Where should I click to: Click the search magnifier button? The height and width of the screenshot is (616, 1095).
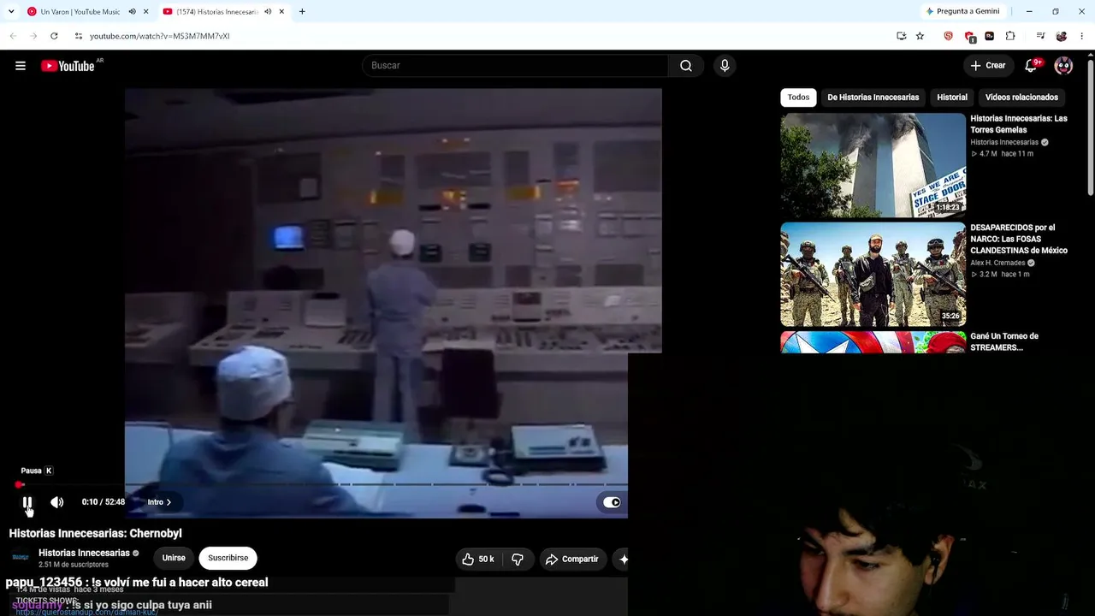tap(686, 66)
